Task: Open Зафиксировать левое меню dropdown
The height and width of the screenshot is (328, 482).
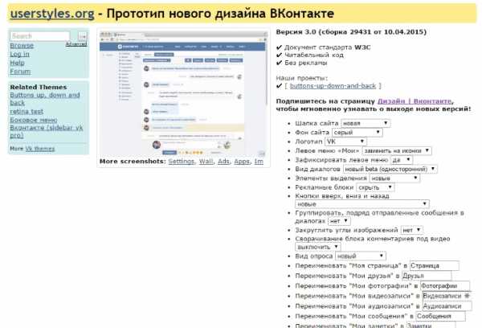Action: (x=402, y=160)
